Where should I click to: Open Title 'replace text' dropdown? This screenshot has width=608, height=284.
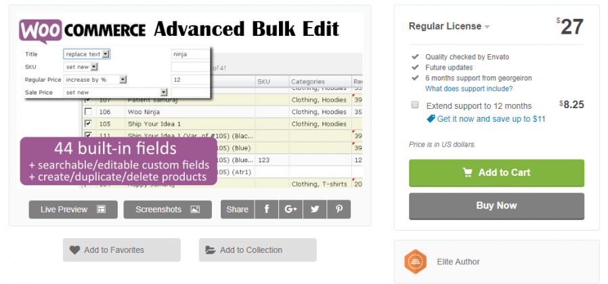coord(87,54)
